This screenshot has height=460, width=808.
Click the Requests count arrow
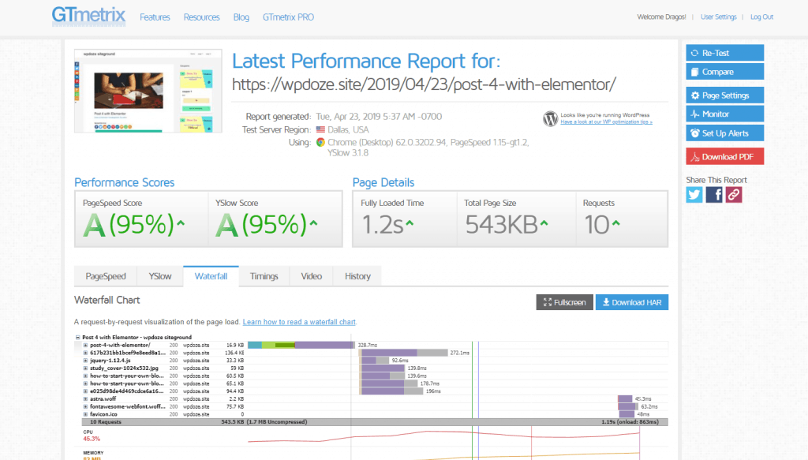coord(615,223)
